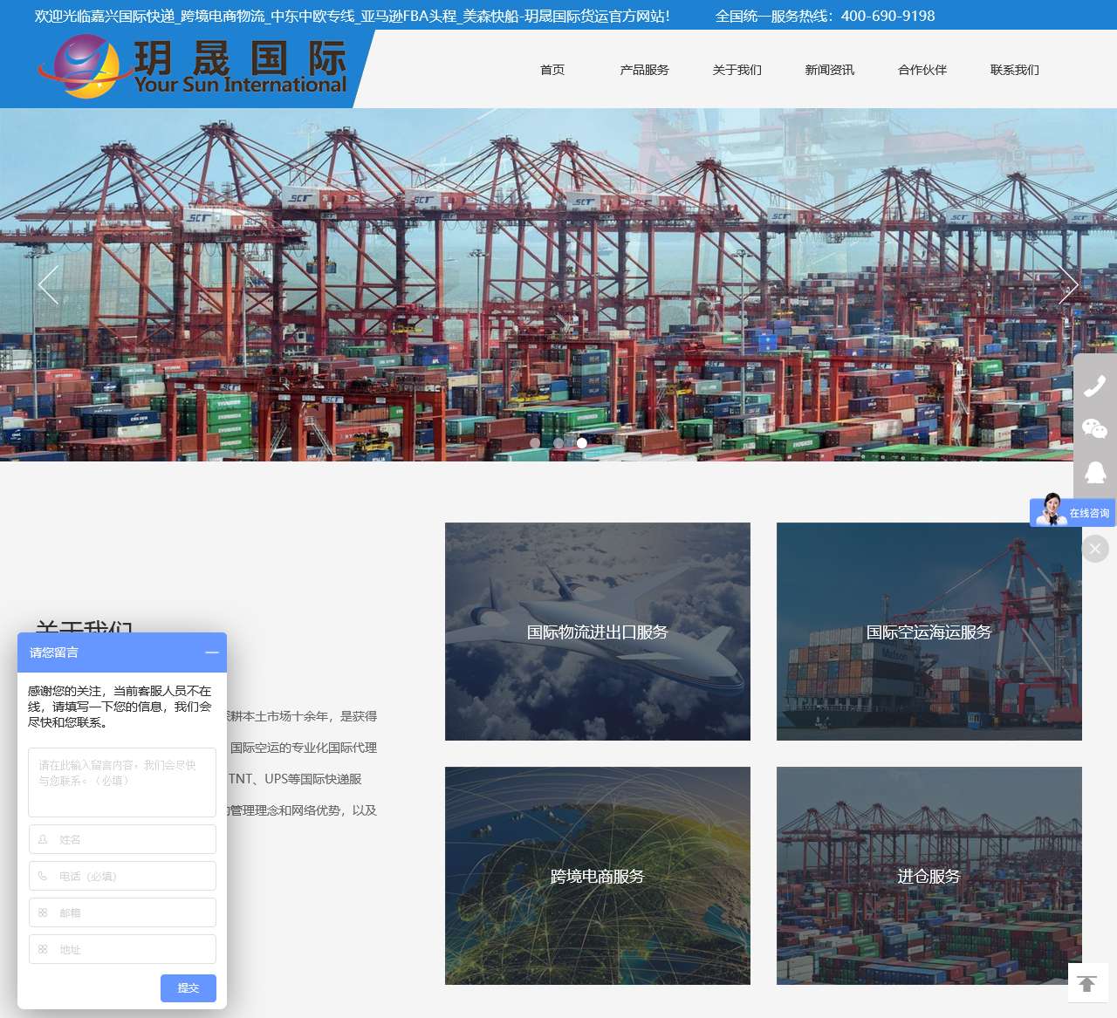Open WeChat contact in the side widget
Screen dimensions: 1117x1018
pos(1094,428)
